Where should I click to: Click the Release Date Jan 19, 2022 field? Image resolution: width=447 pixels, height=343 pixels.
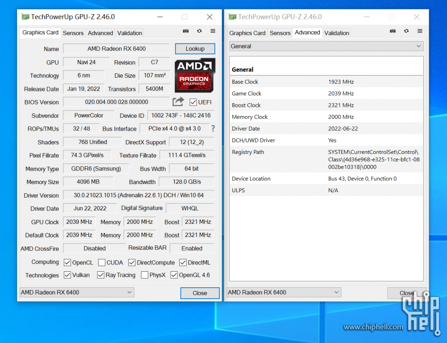(x=83, y=89)
